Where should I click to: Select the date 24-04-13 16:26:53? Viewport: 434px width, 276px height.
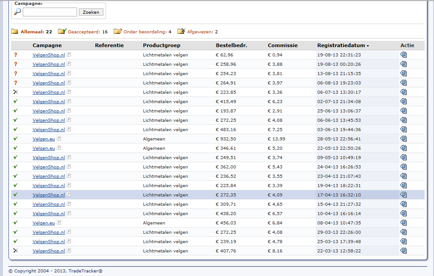point(339,167)
